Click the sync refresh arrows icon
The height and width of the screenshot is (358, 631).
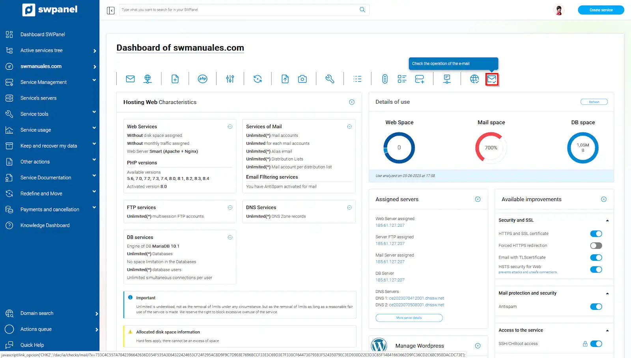tap(258, 79)
